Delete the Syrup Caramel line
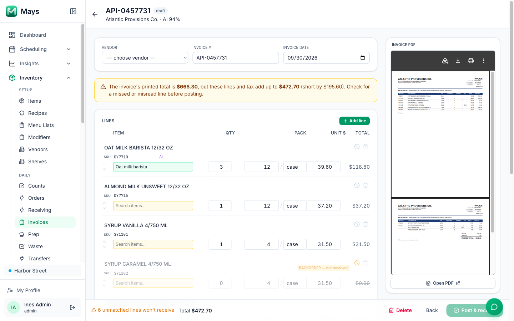The height and width of the screenshot is (321, 514). (x=366, y=263)
